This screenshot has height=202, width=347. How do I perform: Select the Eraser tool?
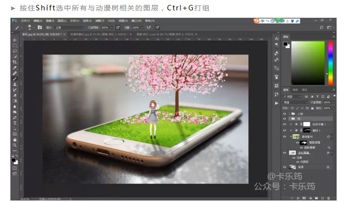click(15, 95)
